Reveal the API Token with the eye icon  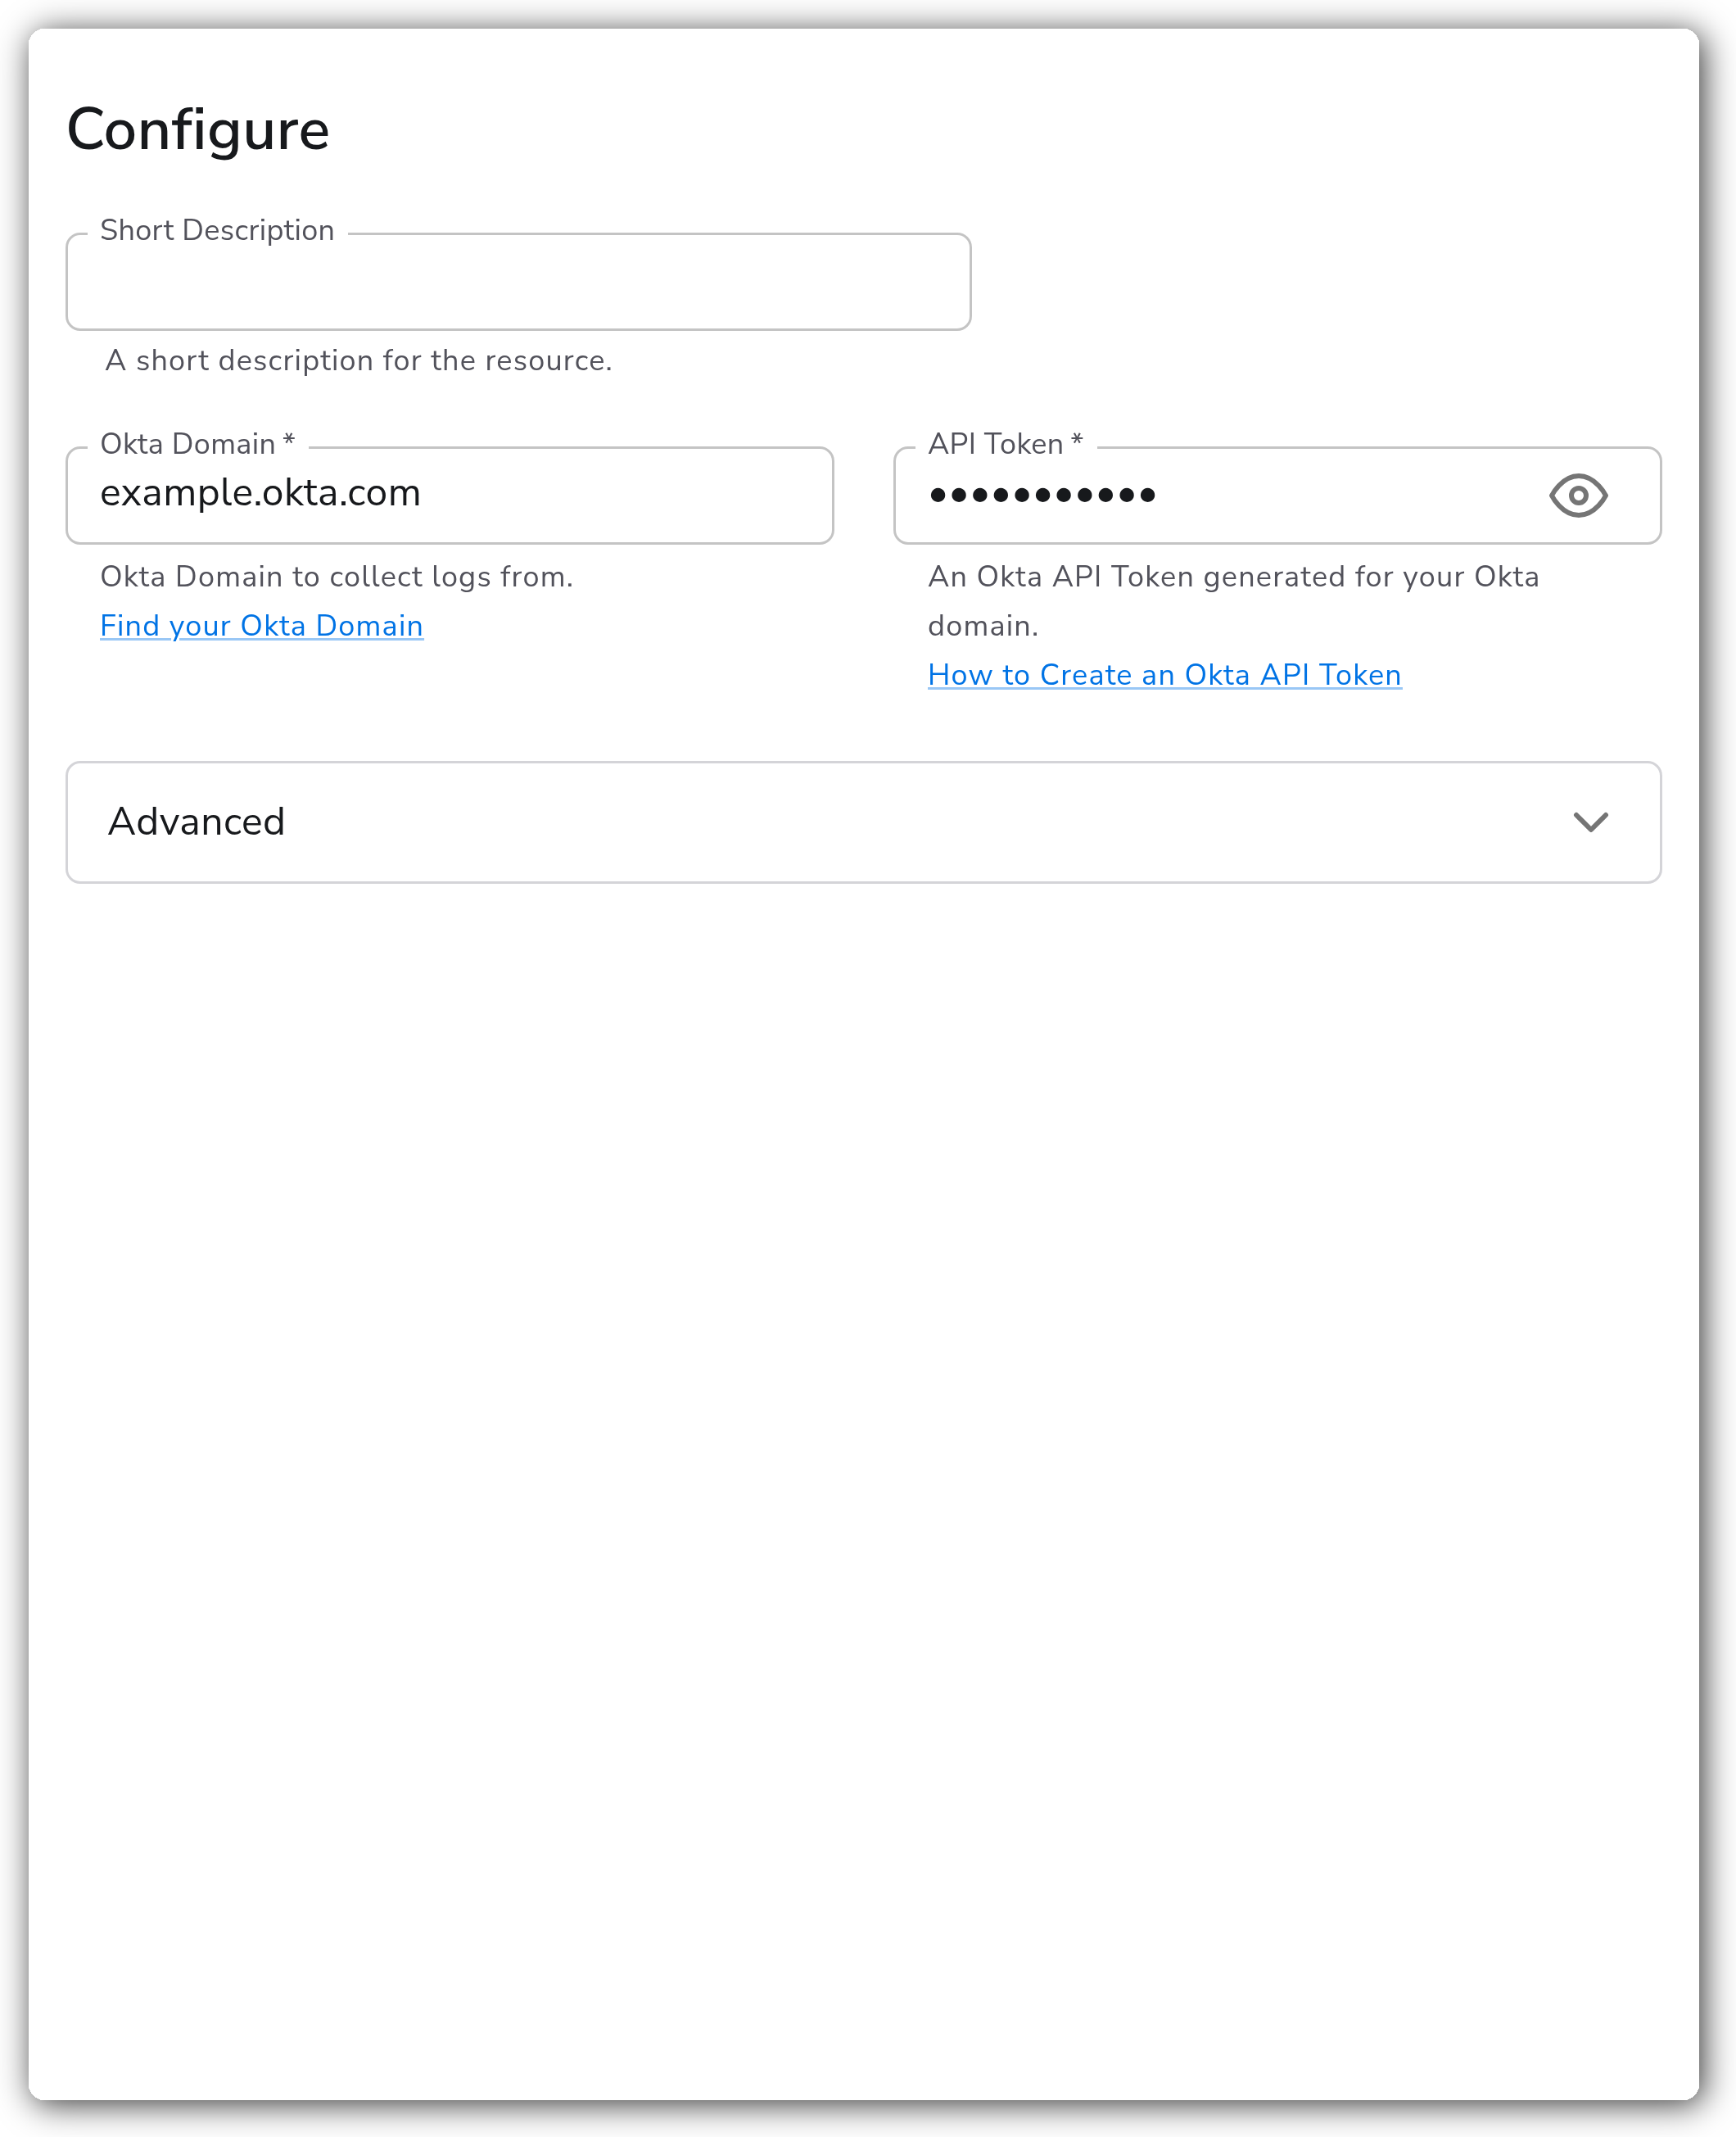click(1578, 496)
